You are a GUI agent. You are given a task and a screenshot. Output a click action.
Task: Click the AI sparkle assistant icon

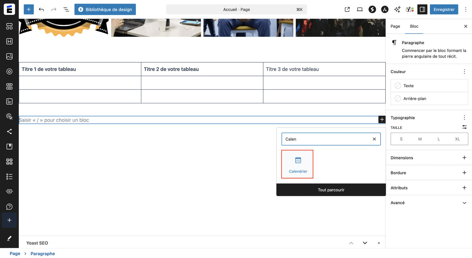pyautogui.click(x=397, y=9)
